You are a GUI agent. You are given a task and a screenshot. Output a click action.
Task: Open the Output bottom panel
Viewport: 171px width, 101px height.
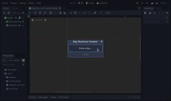(x=32, y=97)
